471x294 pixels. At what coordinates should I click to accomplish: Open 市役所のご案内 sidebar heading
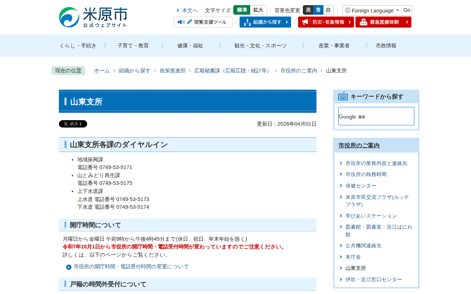point(359,146)
